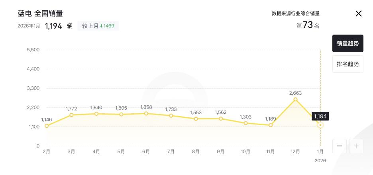Select the September 1,562 data point

tap(221, 119)
